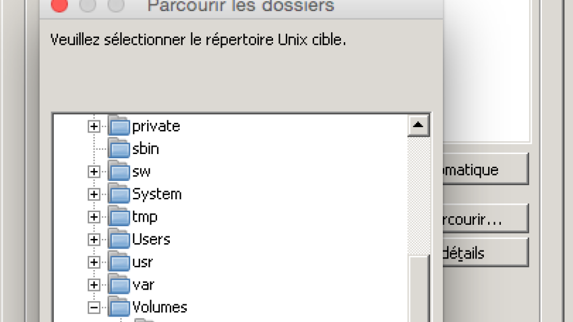This screenshot has width=573, height=322.
Task: Click the sbin folder icon
Action: tap(119, 149)
